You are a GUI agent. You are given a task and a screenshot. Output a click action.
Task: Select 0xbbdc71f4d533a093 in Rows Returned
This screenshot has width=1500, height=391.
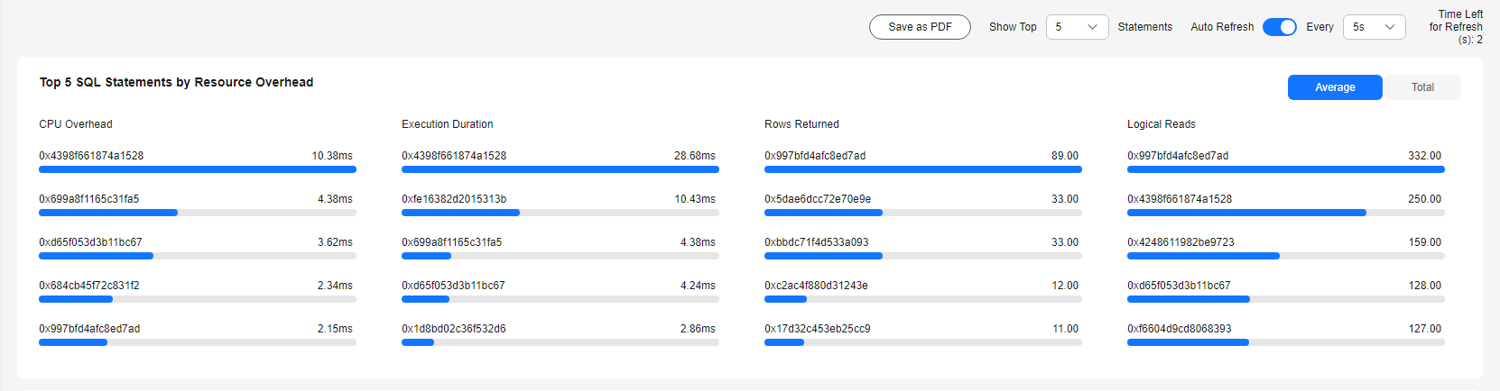click(816, 242)
